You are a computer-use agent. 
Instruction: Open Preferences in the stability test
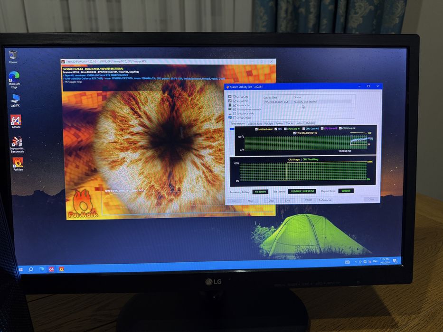(x=325, y=200)
